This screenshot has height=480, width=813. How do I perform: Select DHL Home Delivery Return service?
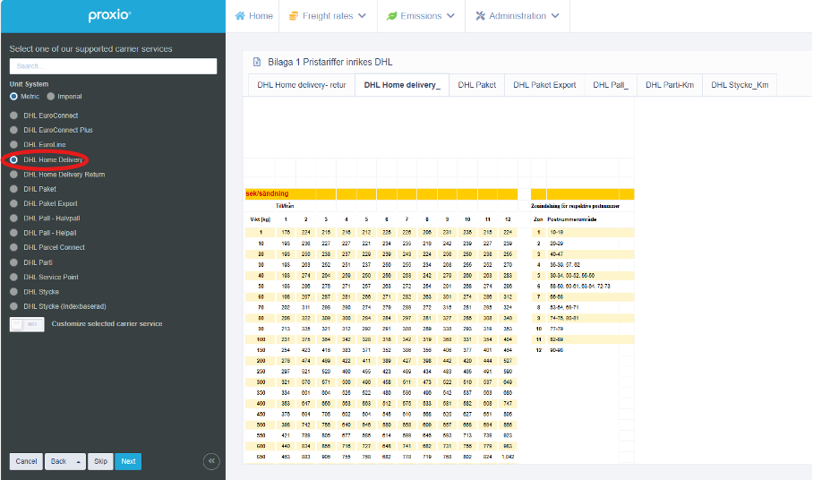(x=14, y=174)
